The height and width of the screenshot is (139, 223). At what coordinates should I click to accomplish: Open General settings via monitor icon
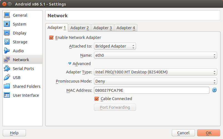(x=7, y=15)
